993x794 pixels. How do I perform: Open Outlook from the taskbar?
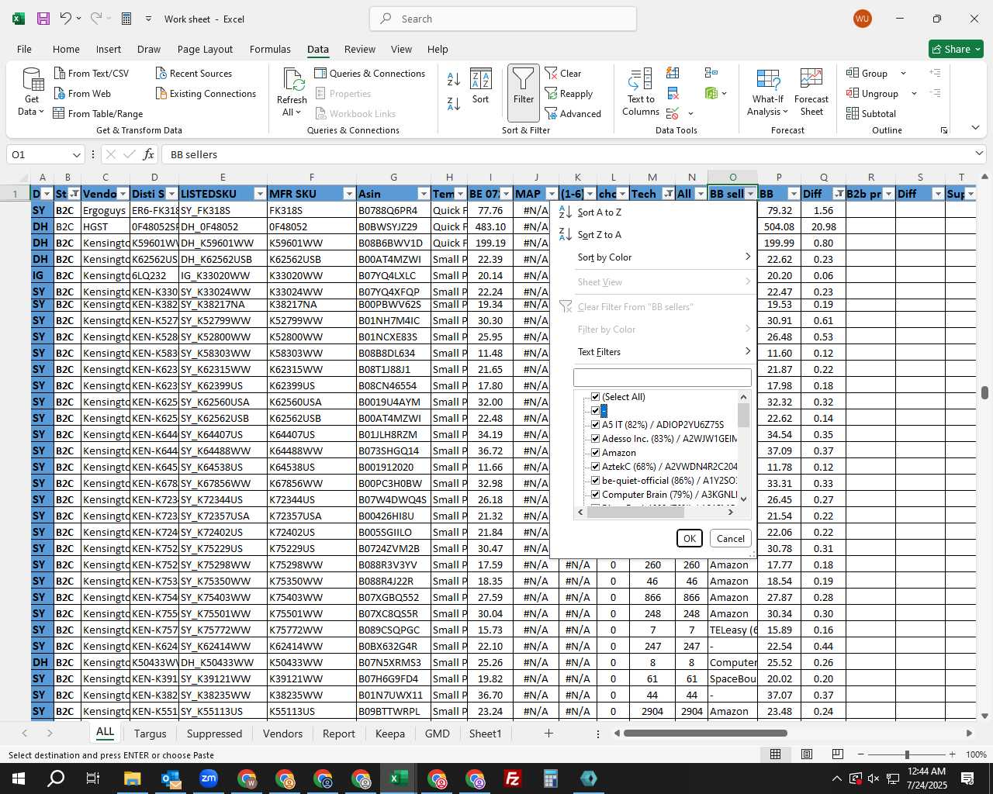[x=171, y=778]
